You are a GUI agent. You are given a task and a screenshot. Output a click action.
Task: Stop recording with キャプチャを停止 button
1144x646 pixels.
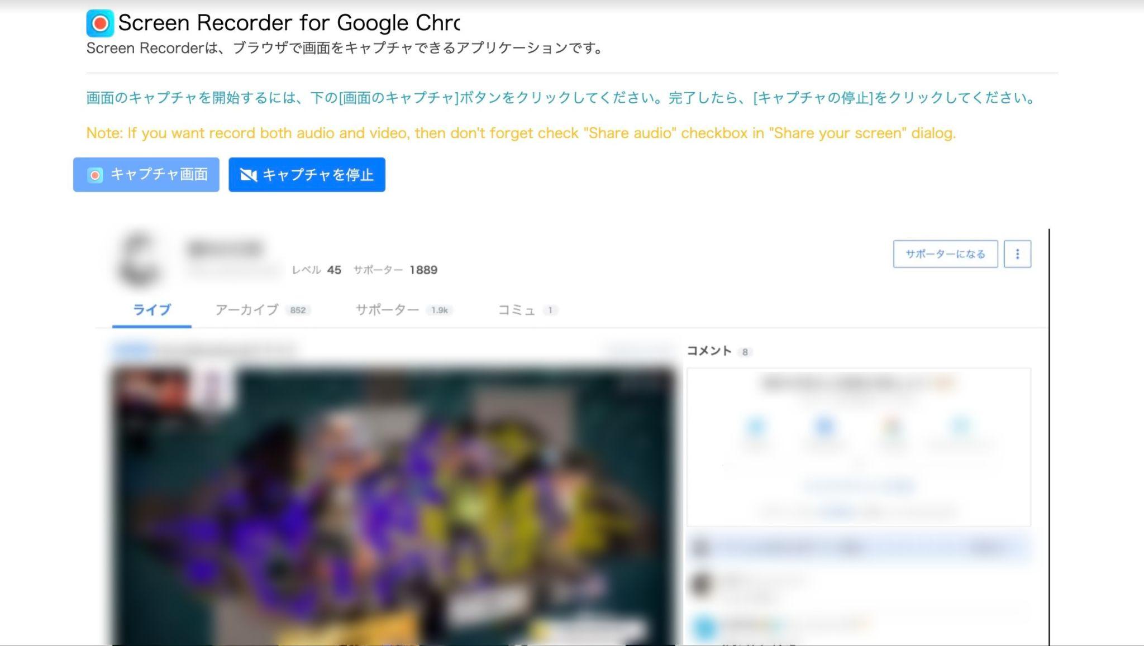pos(307,175)
